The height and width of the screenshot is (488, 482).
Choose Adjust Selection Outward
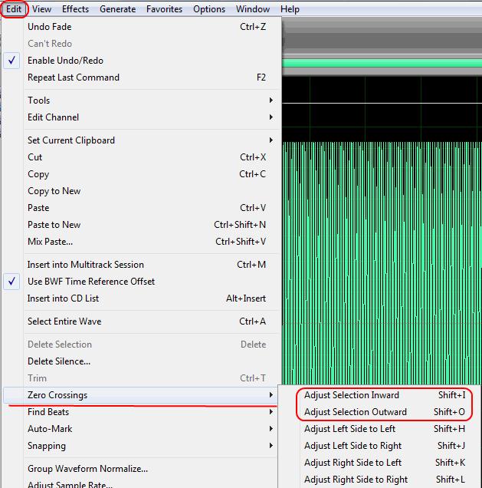pos(356,412)
